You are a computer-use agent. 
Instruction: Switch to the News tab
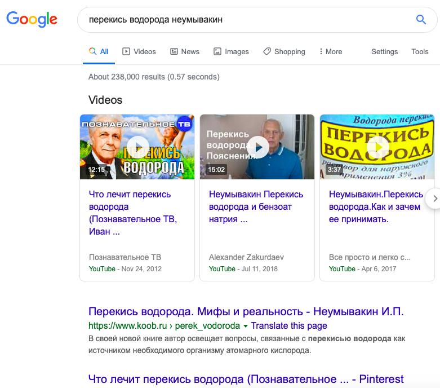pyautogui.click(x=185, y=52)
